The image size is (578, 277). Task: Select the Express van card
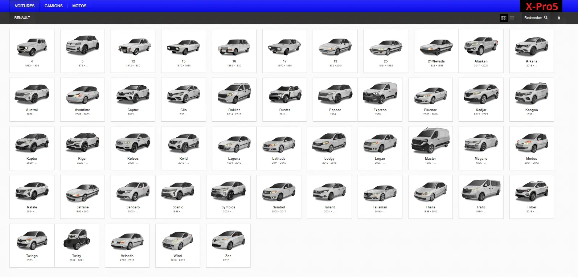(x=380, y=99)
